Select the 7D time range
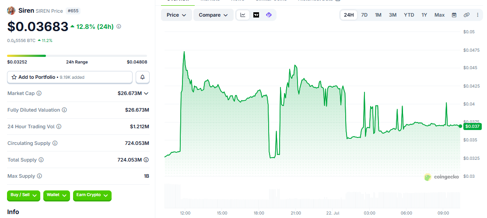The width and height of the screenshot is (487, 218). coord(364,15)
